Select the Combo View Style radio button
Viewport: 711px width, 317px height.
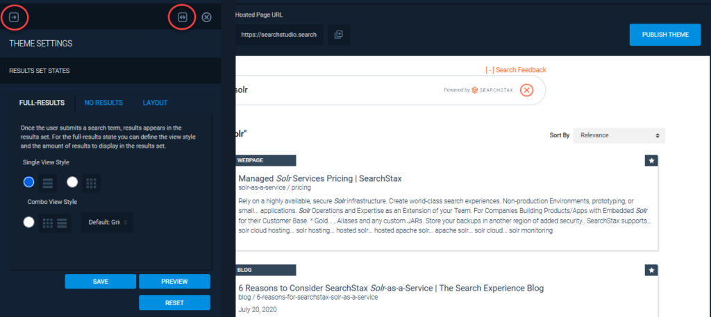29,222
